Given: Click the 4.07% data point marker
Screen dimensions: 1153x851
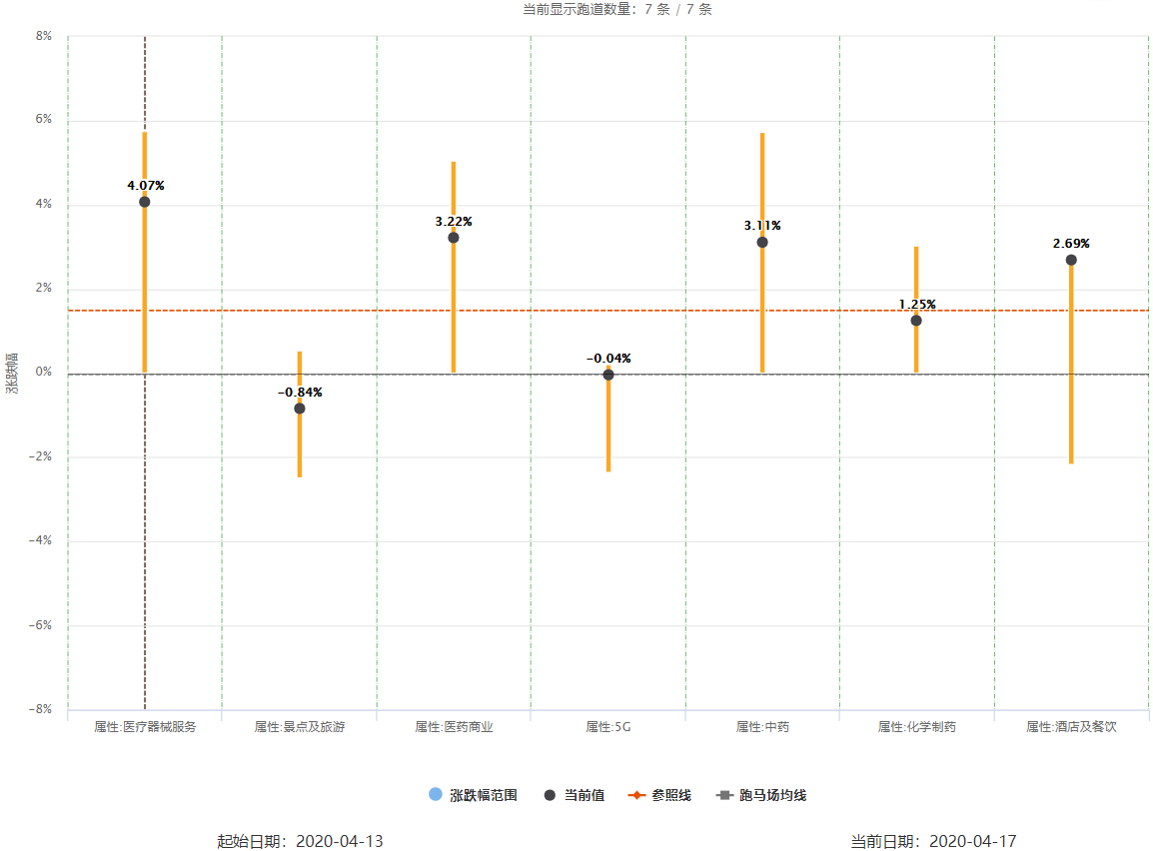Looking at the screenshot, I should pos(145,202).
